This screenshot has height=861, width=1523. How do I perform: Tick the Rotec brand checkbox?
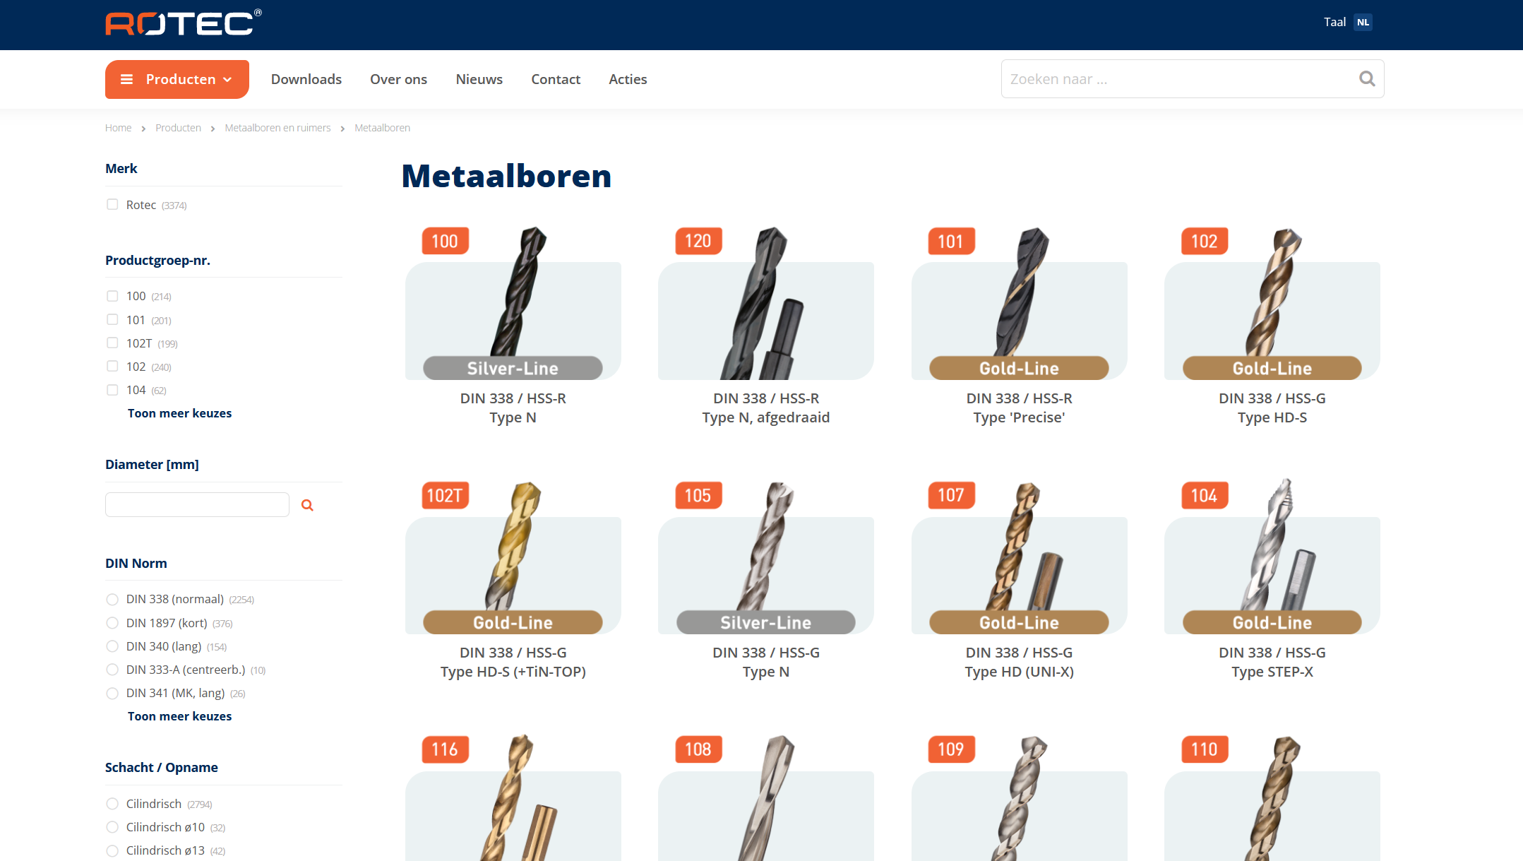pyautogui.click(x=112, y=204)
